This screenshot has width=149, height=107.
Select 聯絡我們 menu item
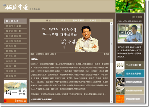point(15,76)
